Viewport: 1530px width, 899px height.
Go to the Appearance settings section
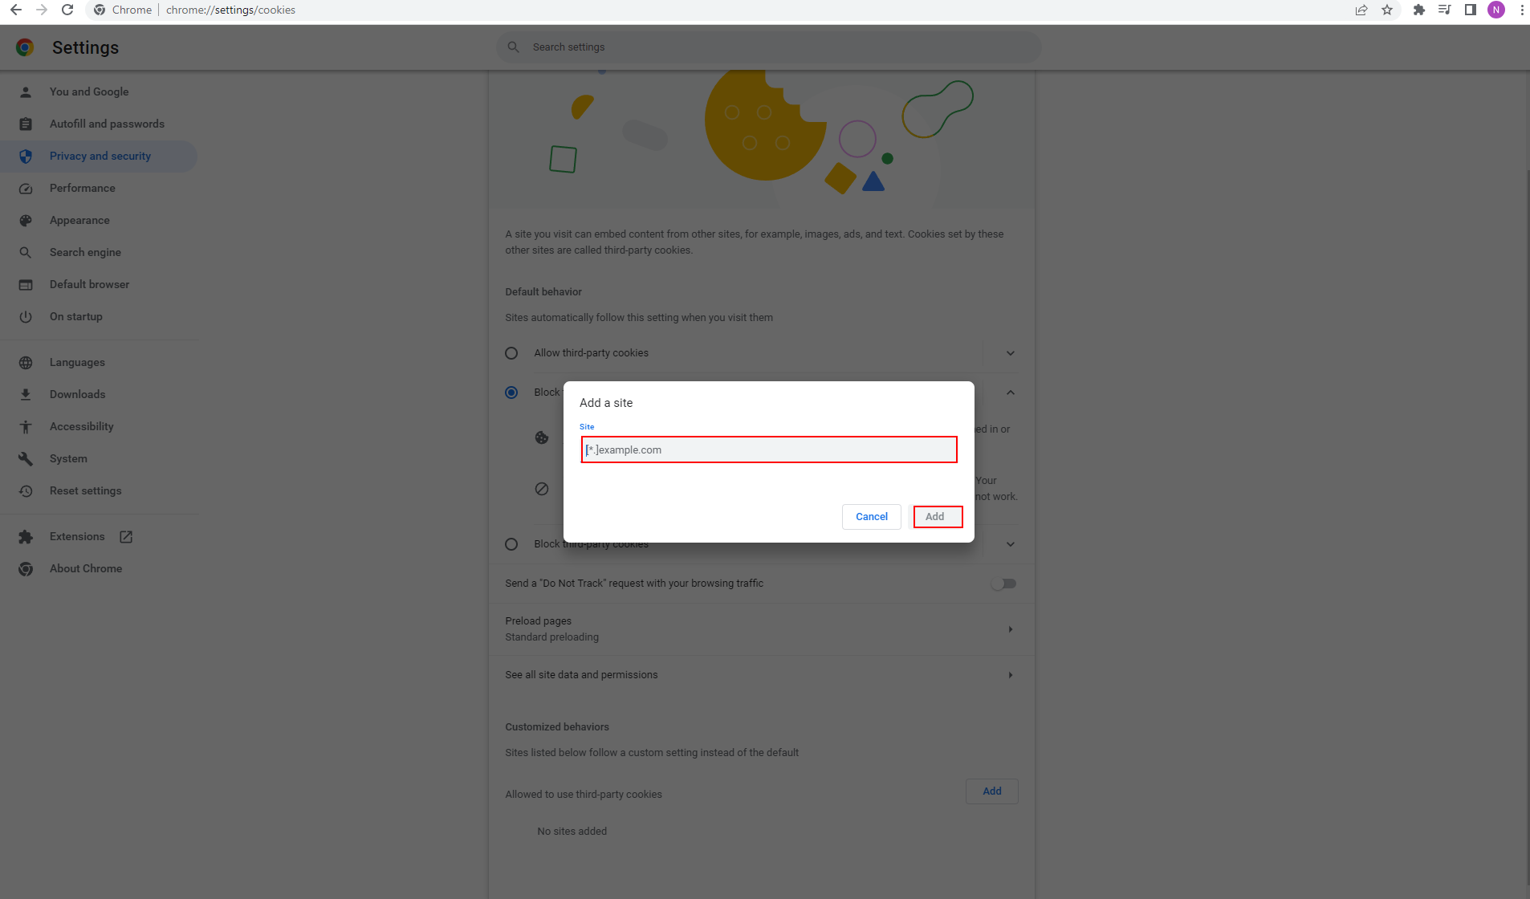pyautogui.click(x=79, y=220)
